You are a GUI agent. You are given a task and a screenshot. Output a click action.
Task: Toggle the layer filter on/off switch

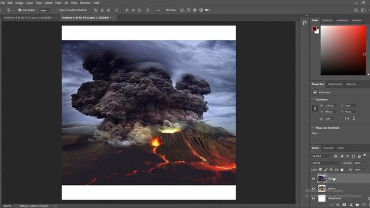(x=365, y=155)
